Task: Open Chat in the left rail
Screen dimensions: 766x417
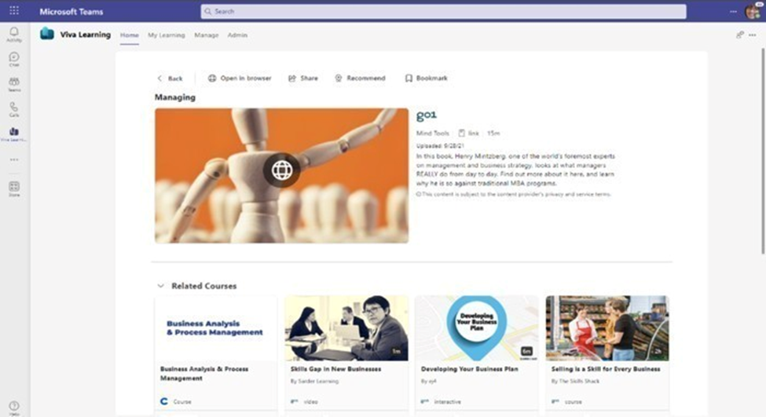Action: point(14,59)
